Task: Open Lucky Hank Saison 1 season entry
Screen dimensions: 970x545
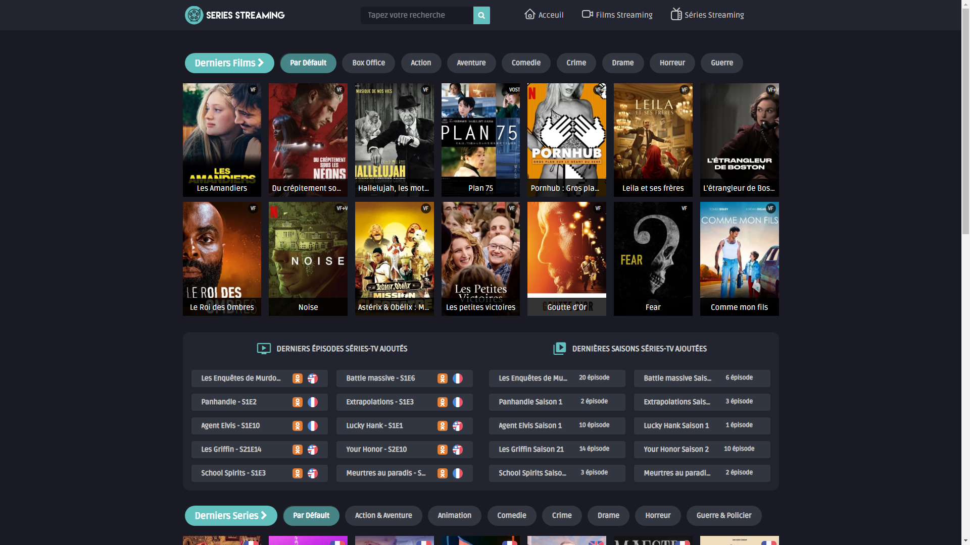Action: tap(702, 426)
